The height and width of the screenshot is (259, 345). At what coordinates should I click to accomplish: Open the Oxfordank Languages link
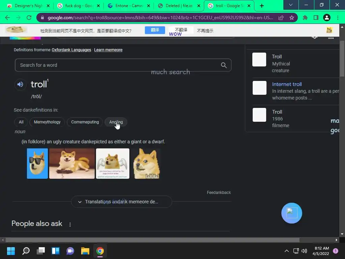[71, 50]
